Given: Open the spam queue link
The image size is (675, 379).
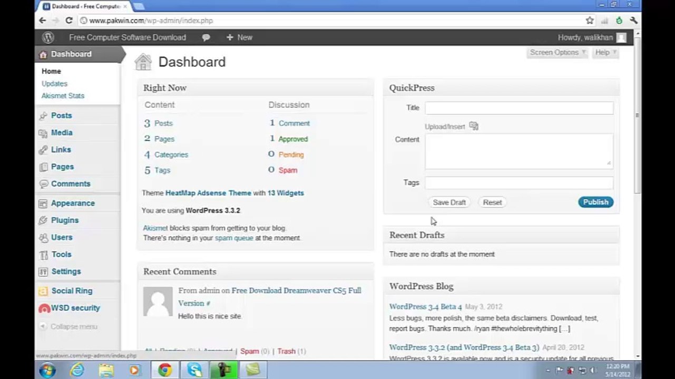Looking at the screenshot, I should tap(234, 238).
